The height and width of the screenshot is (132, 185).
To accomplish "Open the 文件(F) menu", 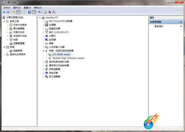I will point(7,8).
